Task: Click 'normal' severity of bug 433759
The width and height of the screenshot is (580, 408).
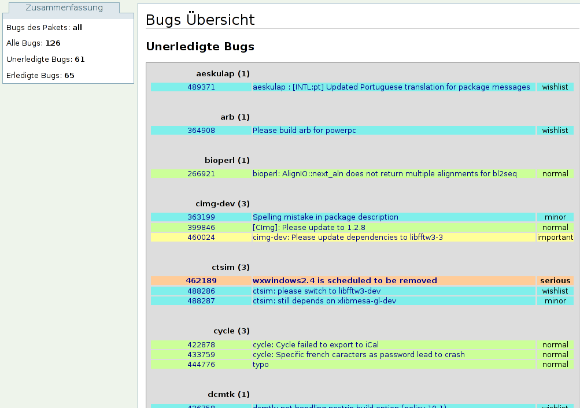Action: point(555,355)
